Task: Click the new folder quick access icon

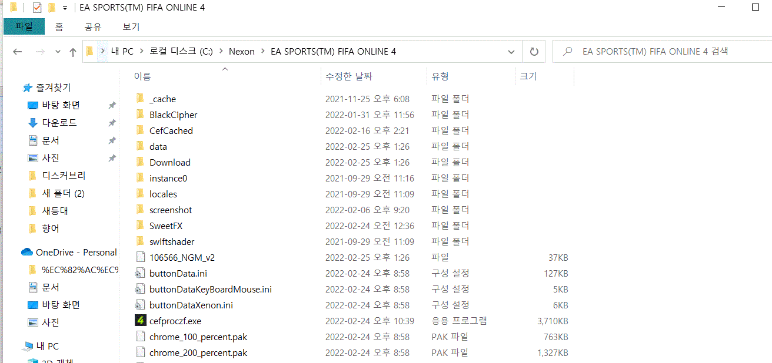Action: pos(52,8)
